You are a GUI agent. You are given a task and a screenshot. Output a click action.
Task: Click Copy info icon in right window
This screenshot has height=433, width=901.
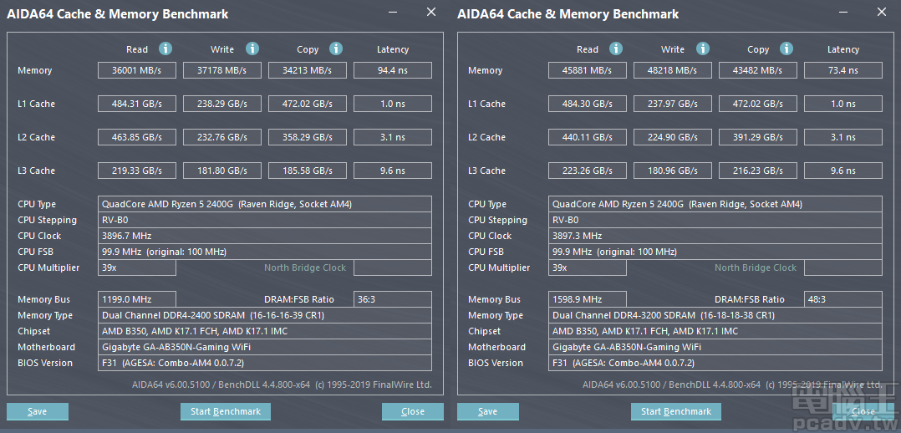coord(786,48)
